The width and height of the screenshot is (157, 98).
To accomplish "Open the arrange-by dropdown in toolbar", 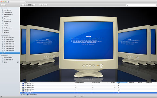I will pos(33,5).
